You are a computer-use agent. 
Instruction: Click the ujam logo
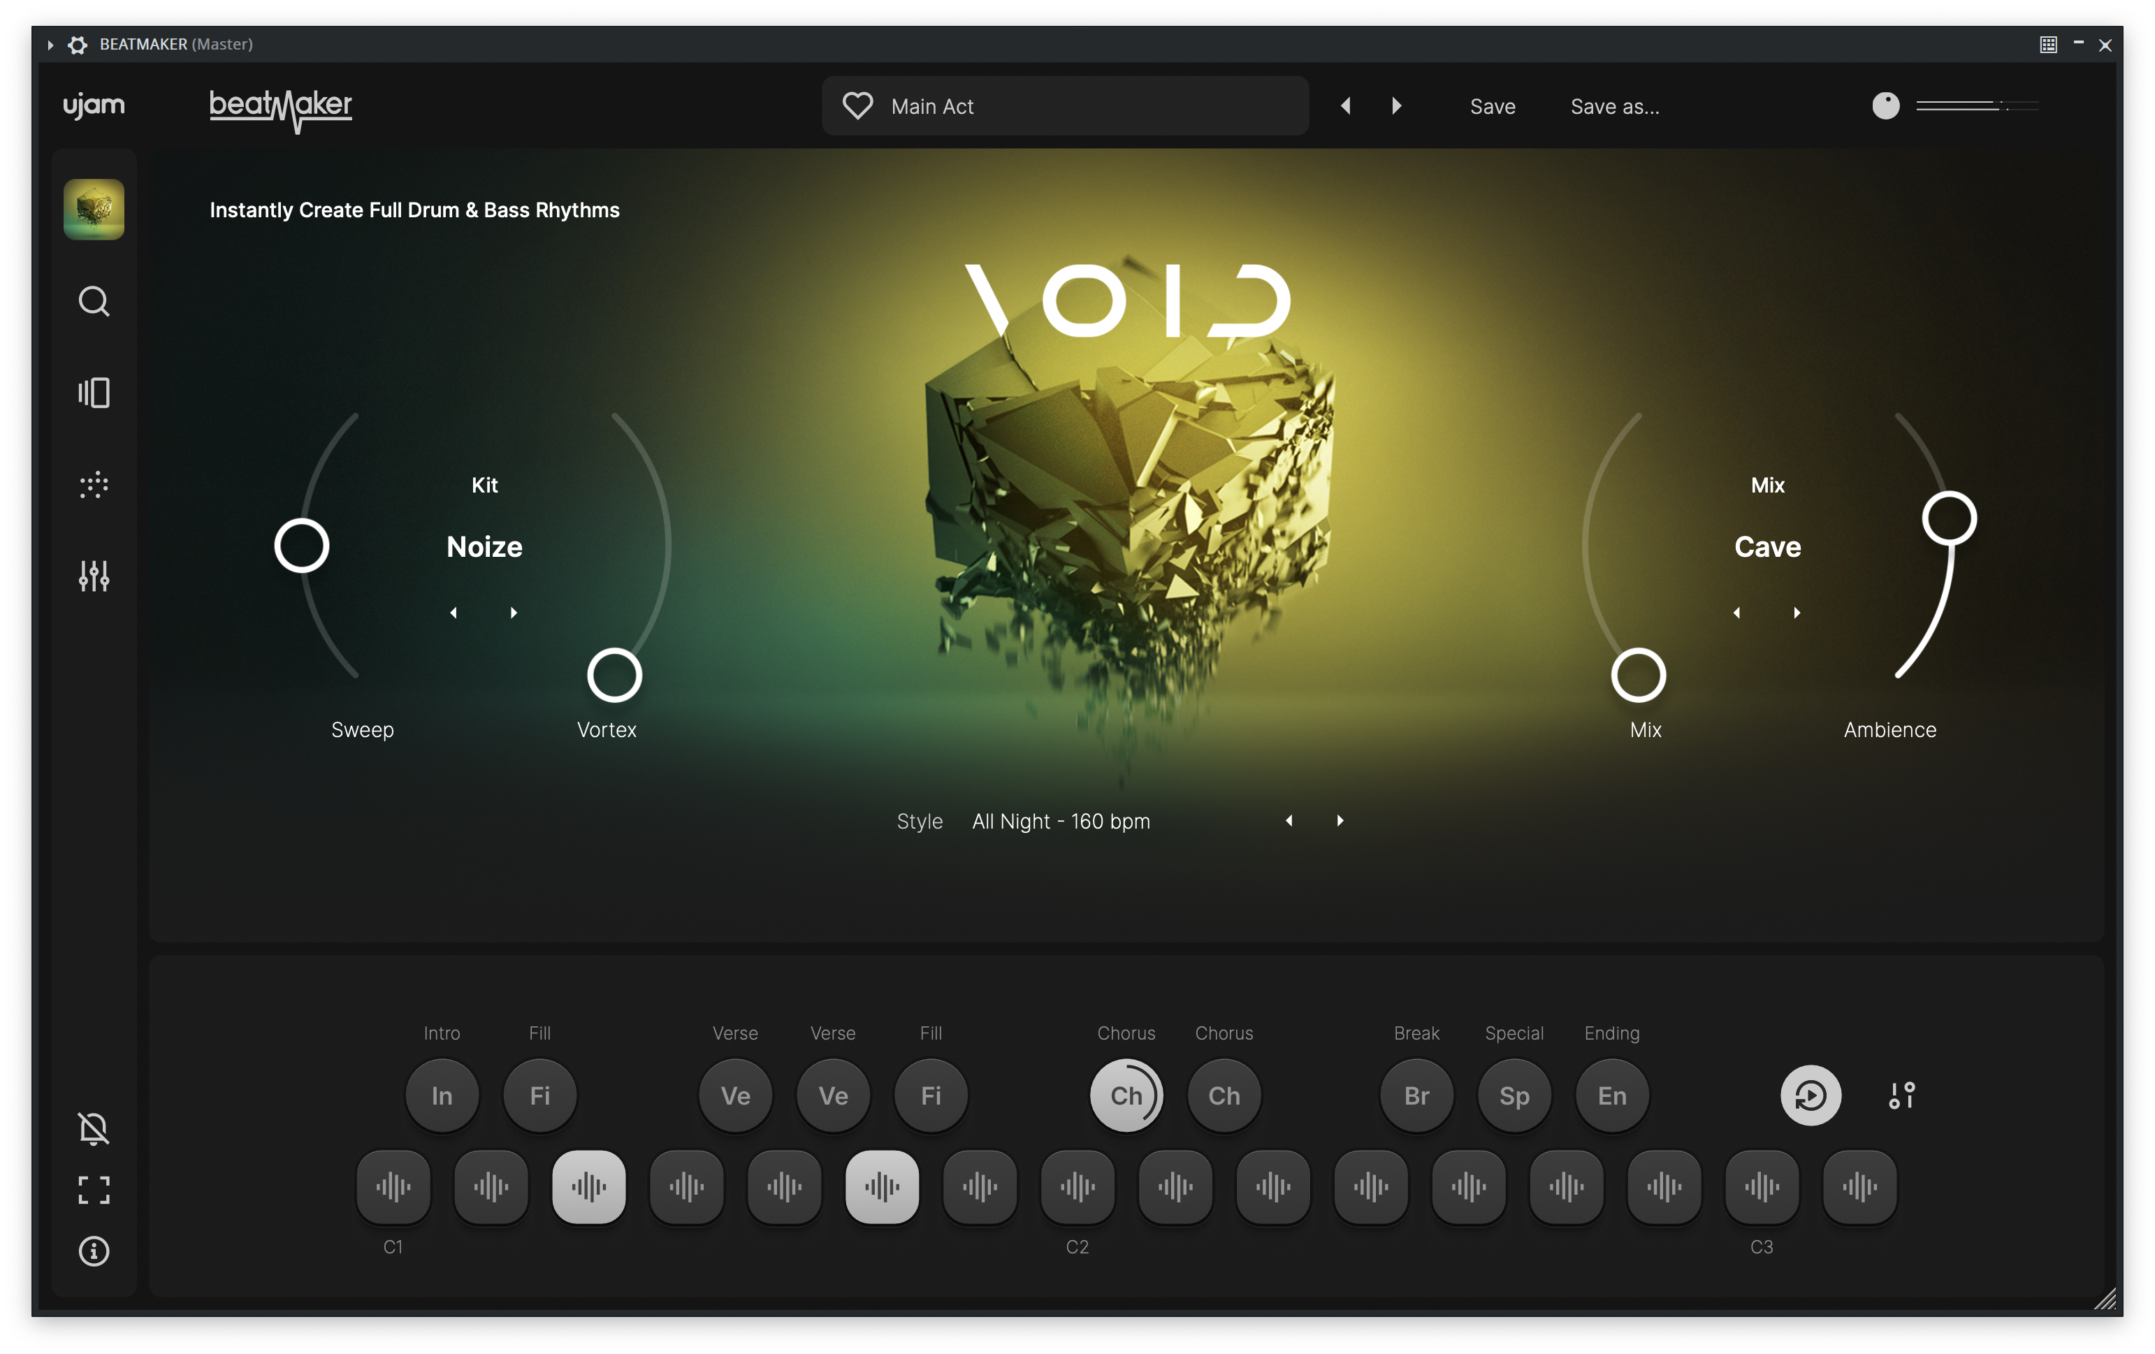coord(94,105)
